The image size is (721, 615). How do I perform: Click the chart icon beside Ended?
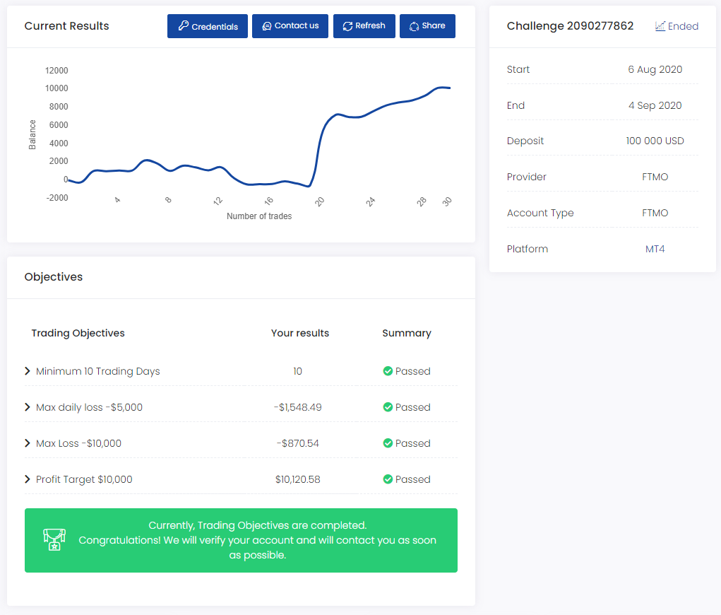coord(660,26)
